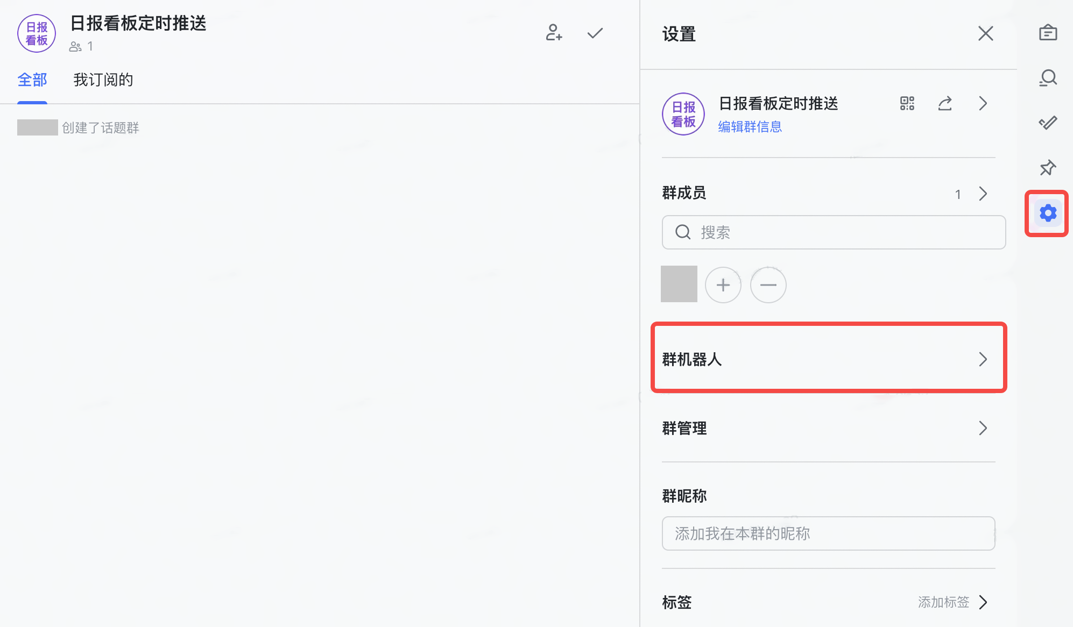Viewport: 1073px width, 627px height.
Task: Click the member count icon under title
Action: tap(75, 47)
